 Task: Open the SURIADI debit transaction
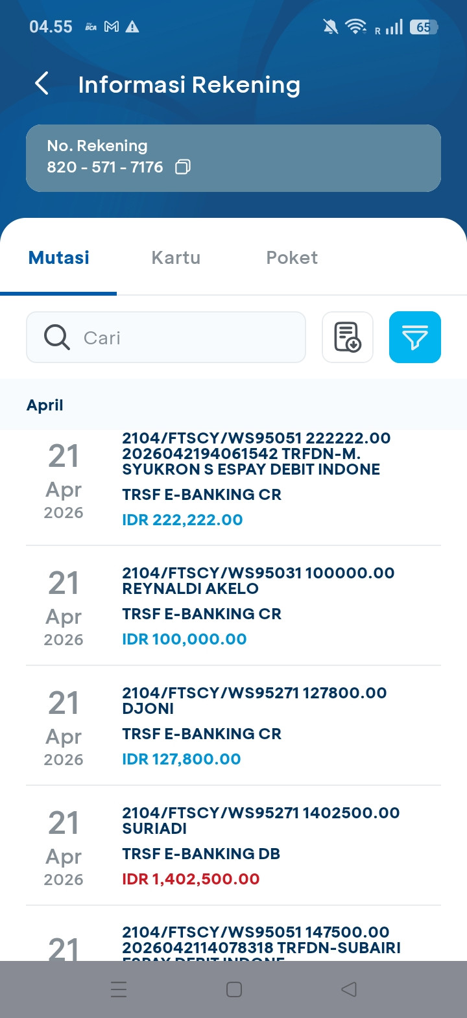coord(233,846)
